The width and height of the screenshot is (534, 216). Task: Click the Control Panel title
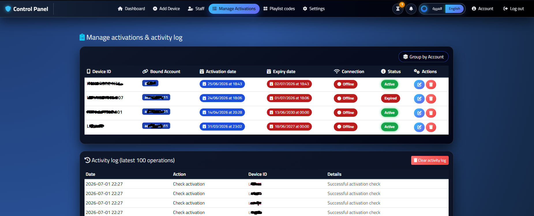click(x=31, y=9)
